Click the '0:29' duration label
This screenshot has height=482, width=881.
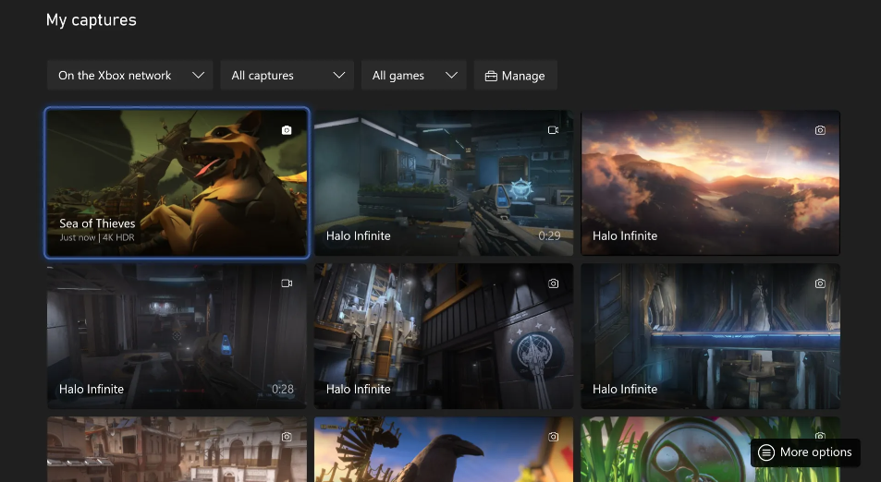click(549, 235)
